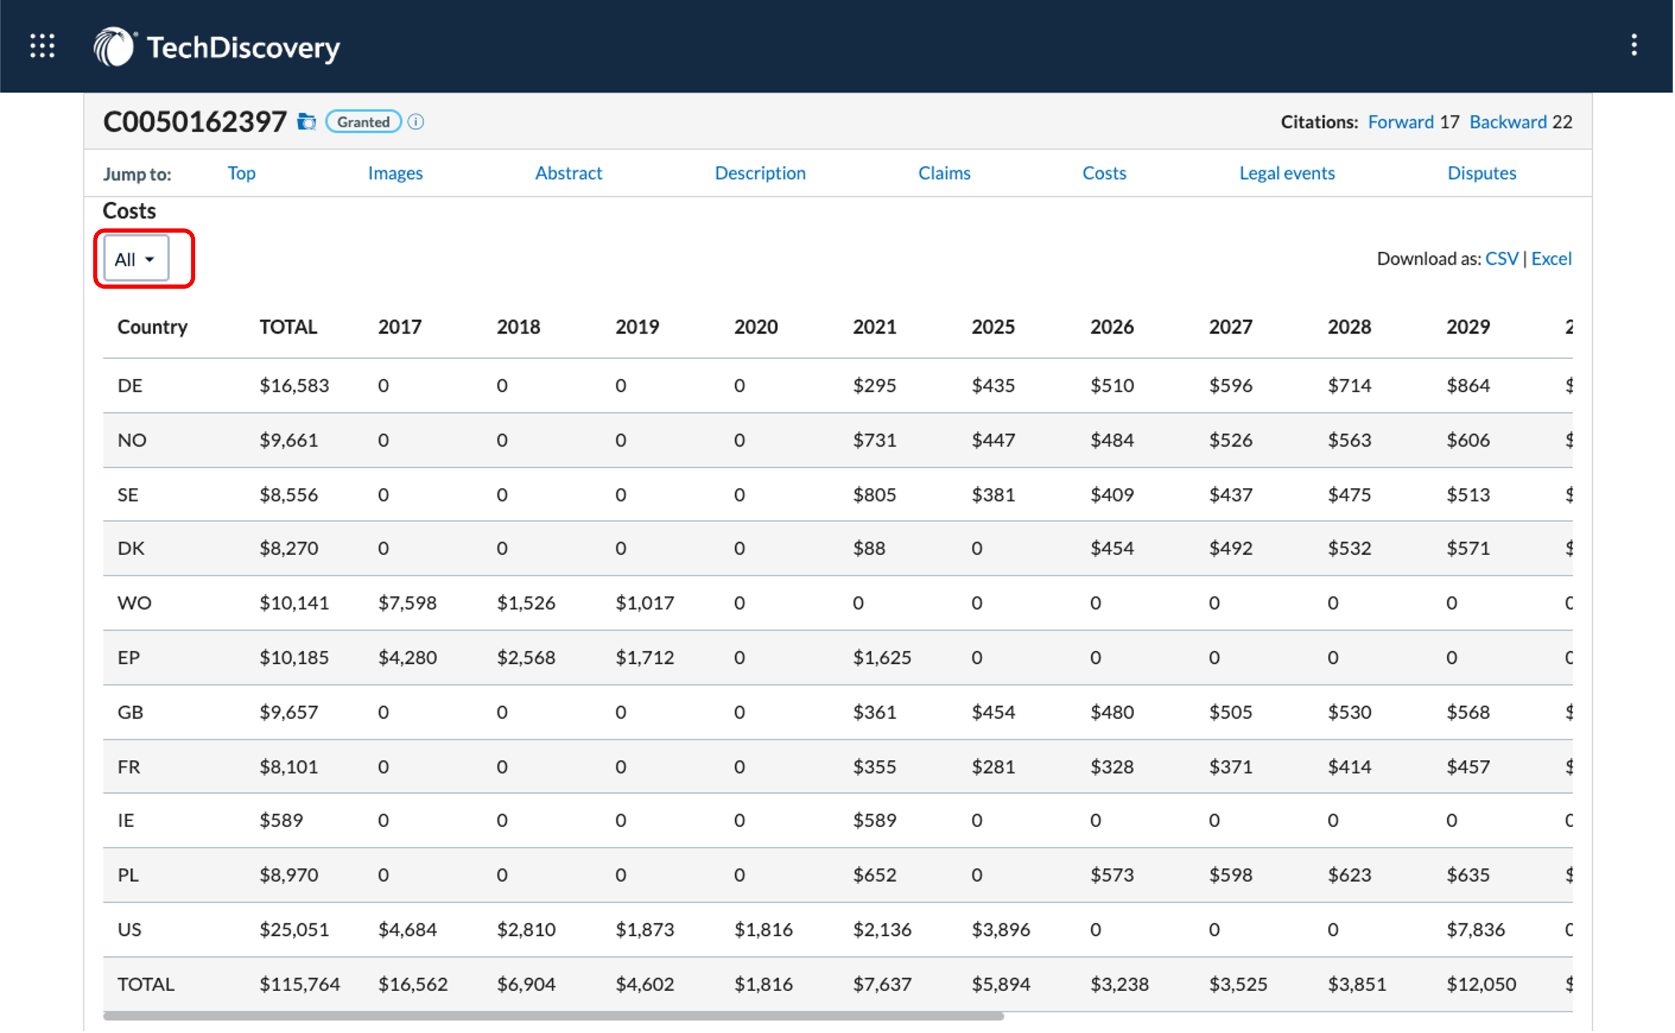Click the info icon next to Granted
The height and width of the screenshot is (1033, 1675).
pyautogui.click(x=416, y=122)
